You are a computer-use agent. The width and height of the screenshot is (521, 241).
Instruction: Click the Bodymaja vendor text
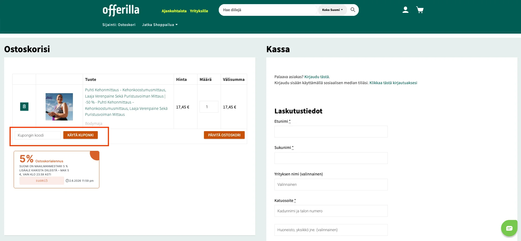tap(94, 124)
